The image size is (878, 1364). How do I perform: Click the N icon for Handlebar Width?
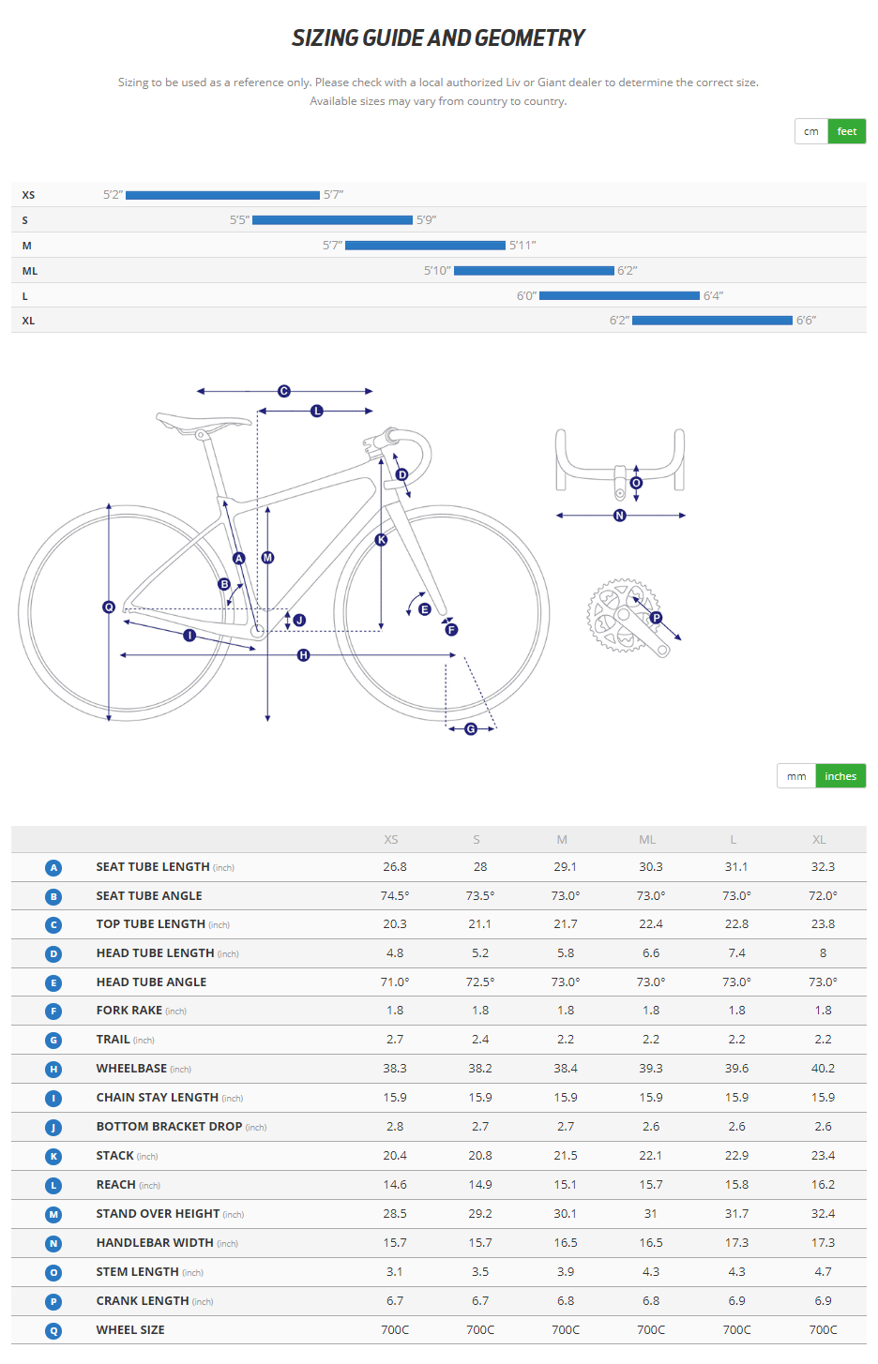tap(53, 1244)
